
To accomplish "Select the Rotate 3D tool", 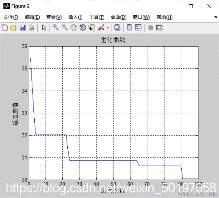I will pyautogui.click(x=83, y=27).
